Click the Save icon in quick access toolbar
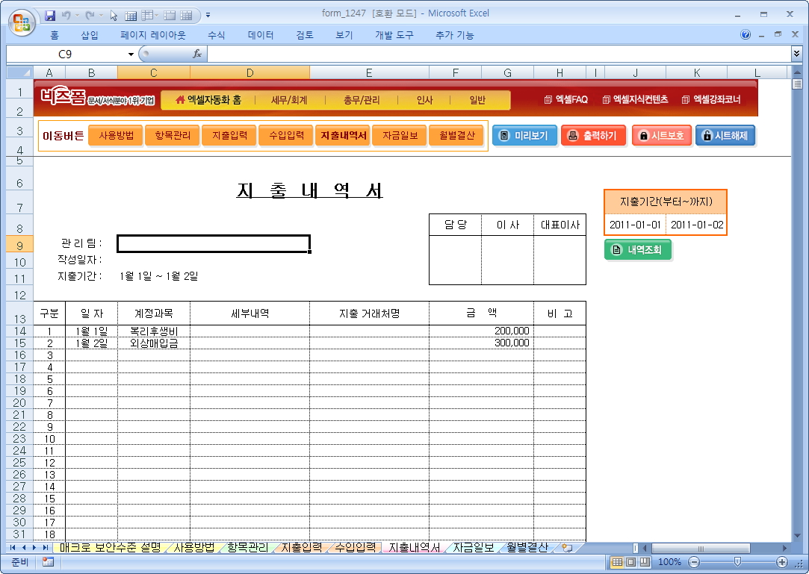809x574 pixels. point(51,15)
